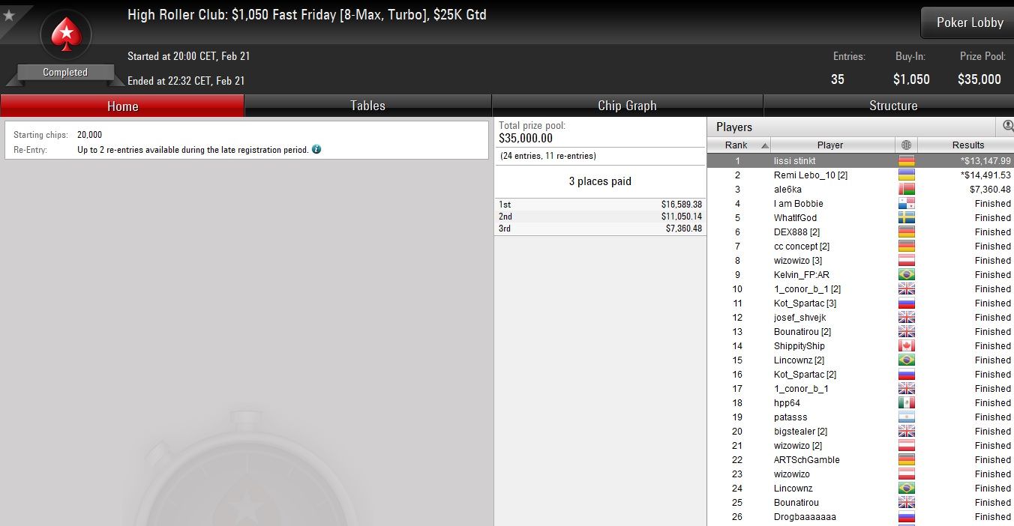1014x526 pixels.
Task: Open the Chip Graph tab
Action: coord(627,106)
